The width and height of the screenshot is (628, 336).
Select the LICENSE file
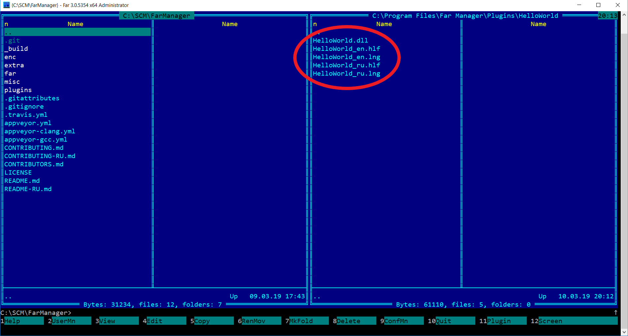(x=18, y=172)
